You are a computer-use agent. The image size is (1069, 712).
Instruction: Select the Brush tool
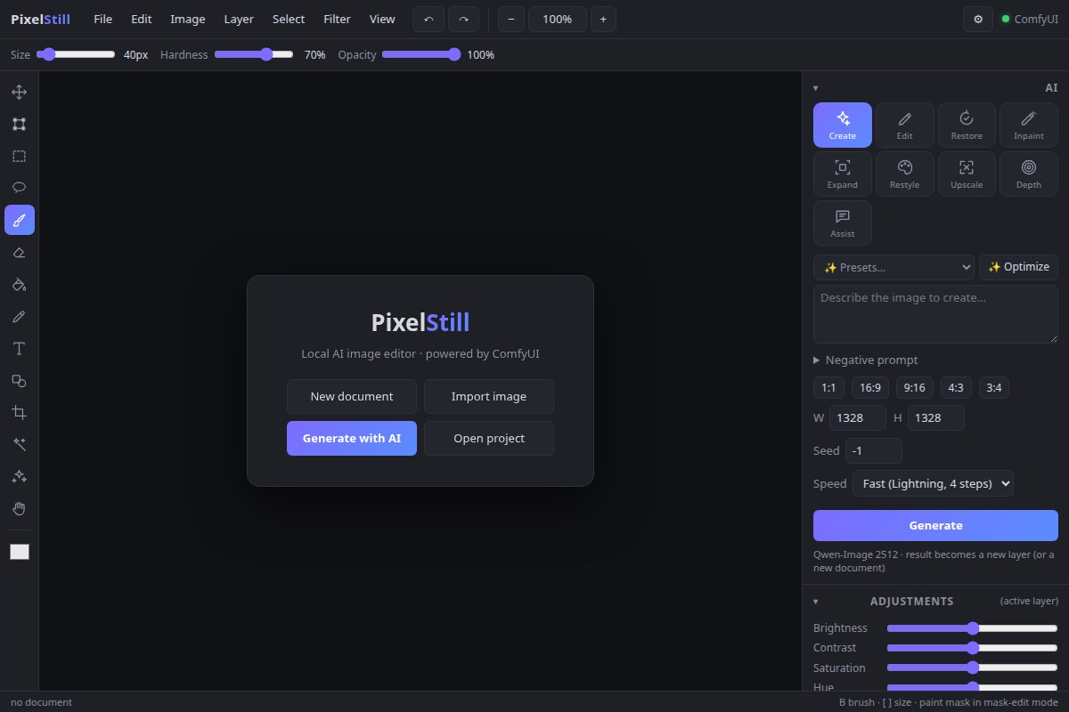(19, 220)
